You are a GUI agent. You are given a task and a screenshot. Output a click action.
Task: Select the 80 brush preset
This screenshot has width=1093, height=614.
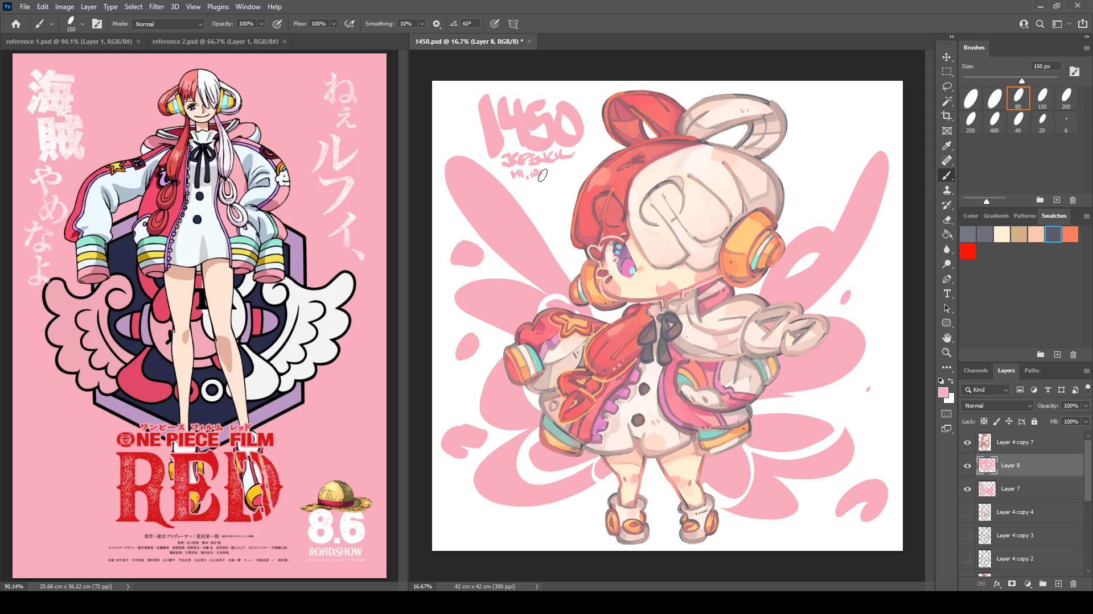pos(1018,98)
